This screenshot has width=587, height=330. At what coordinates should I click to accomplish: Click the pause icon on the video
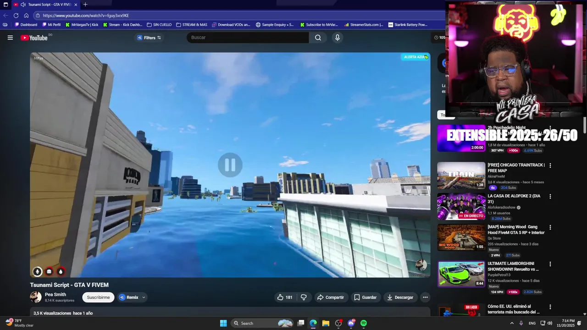(x=230, y=165)
